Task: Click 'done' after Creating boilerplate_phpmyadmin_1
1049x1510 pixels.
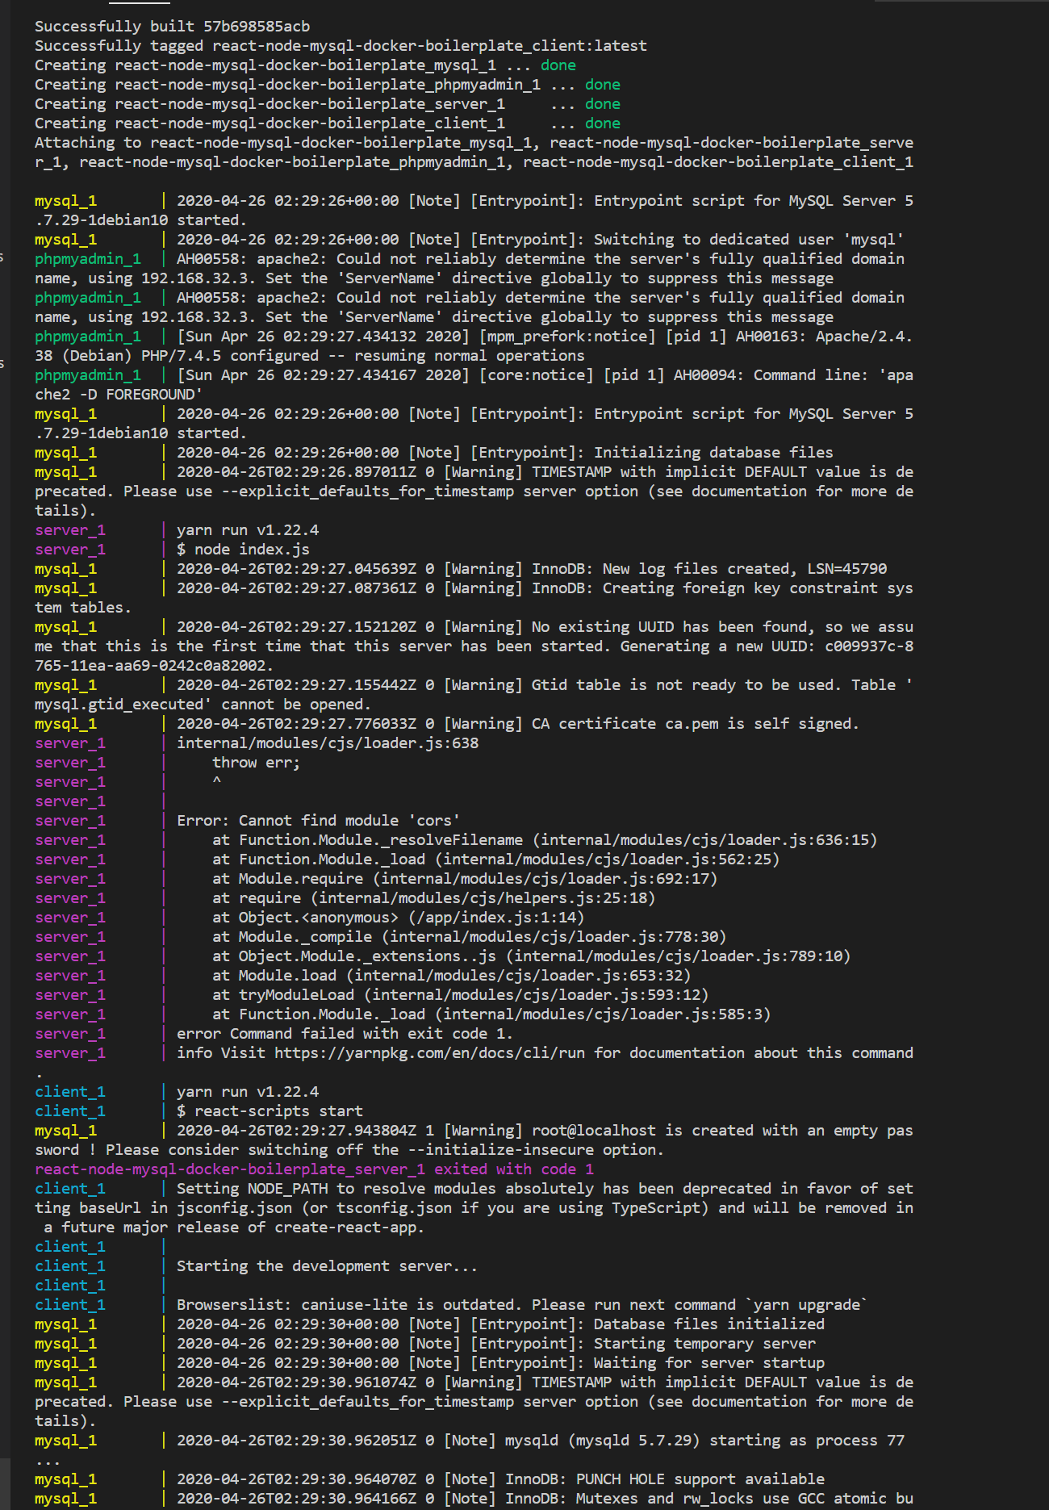Action: 603,85
